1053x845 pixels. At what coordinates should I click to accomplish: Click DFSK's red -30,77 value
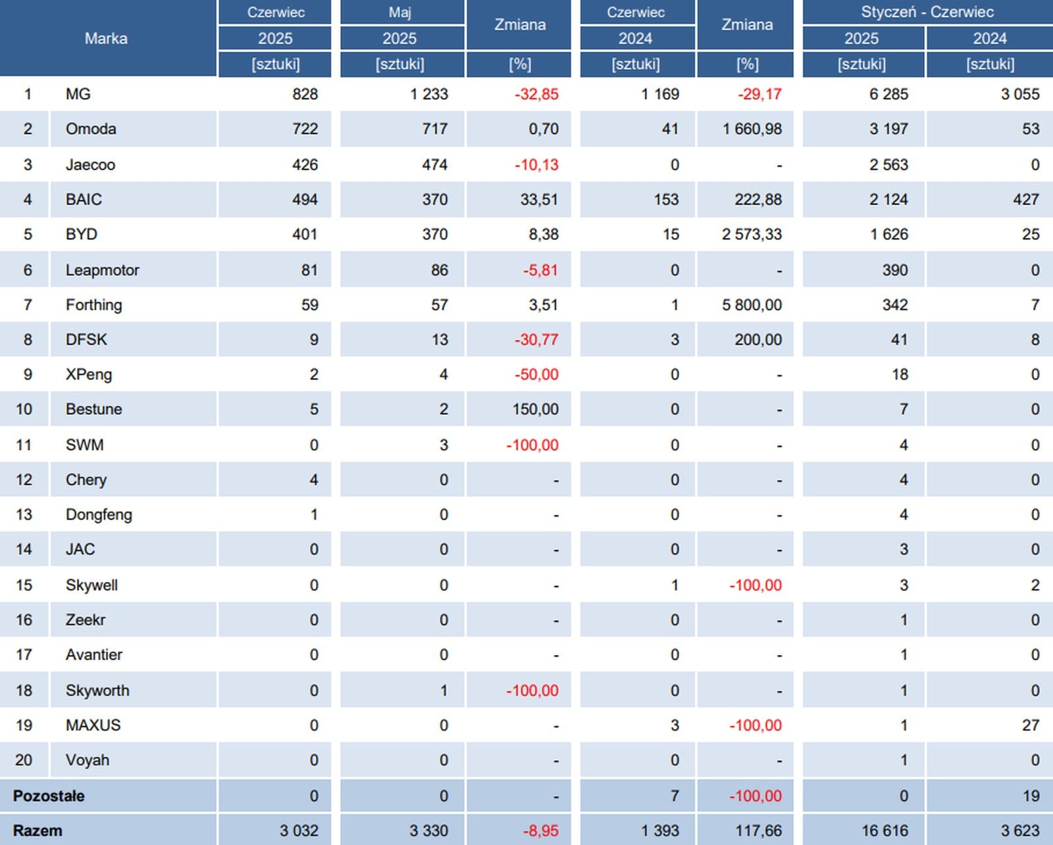pyautogui.click(x=536, y=339)
